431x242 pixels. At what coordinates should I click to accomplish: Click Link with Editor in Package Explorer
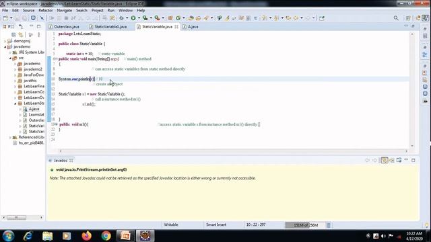coord(21,34)
